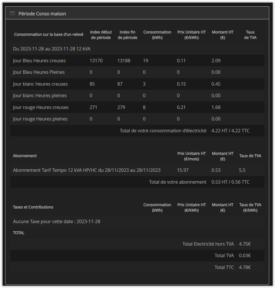The image size is (275, 288).
Task: Click the Total TTC value 4.78€
Action: coord(245,267)
